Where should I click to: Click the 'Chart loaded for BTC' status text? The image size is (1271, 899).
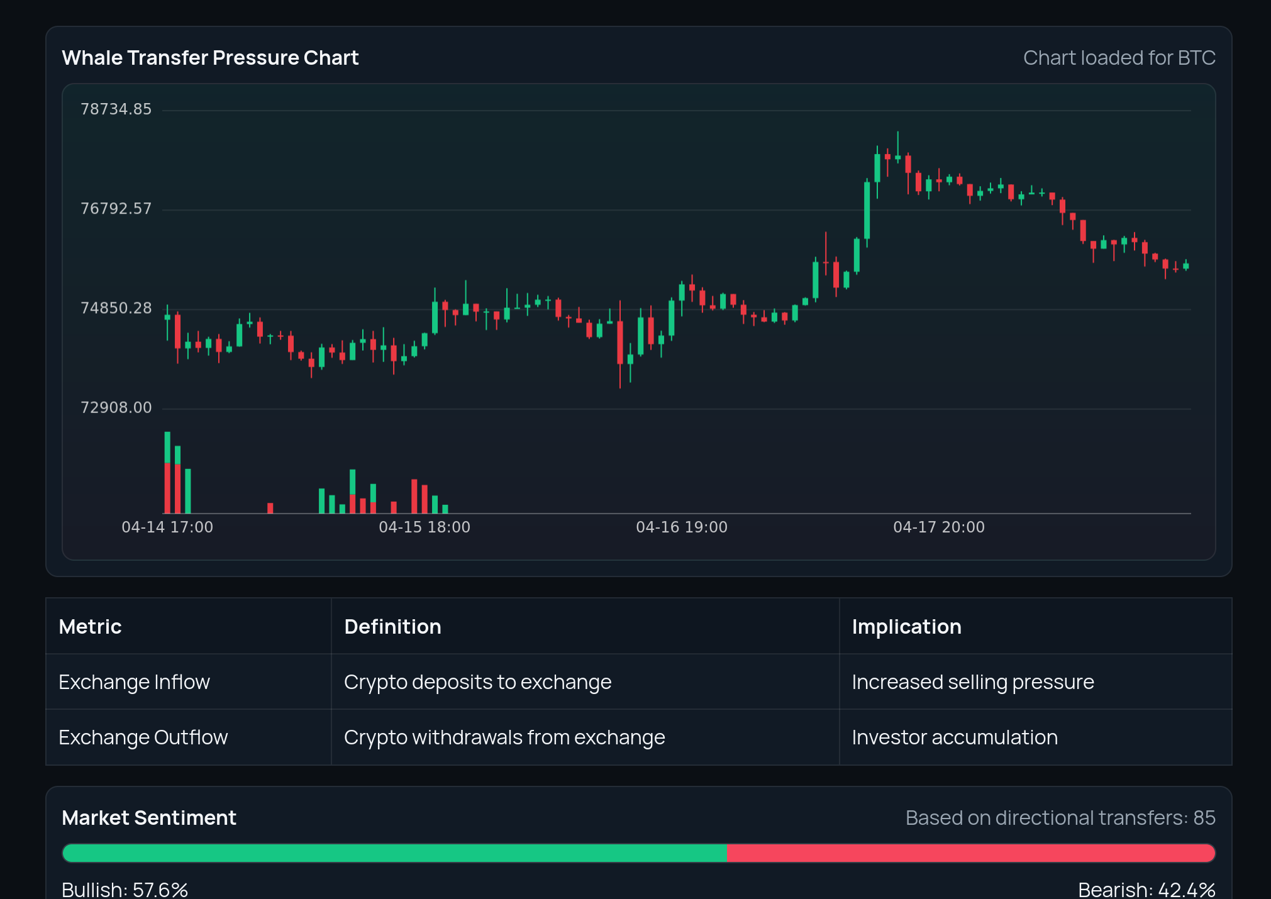pyautogui.click(x=1119, y=58)
